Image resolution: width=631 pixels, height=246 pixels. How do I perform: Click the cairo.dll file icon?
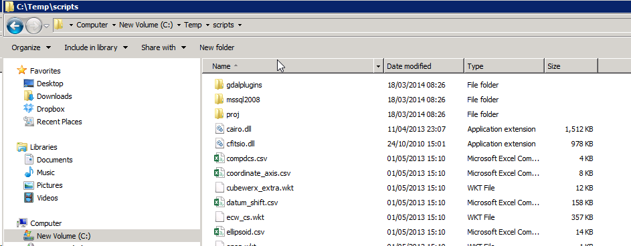[x=219, y=128]
